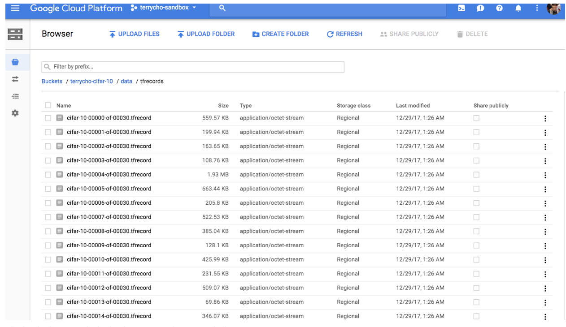The height and width of the screenshot is (327, 566).
Task: Click UPLOAD FILES button
Action: [x=134, y=34]
